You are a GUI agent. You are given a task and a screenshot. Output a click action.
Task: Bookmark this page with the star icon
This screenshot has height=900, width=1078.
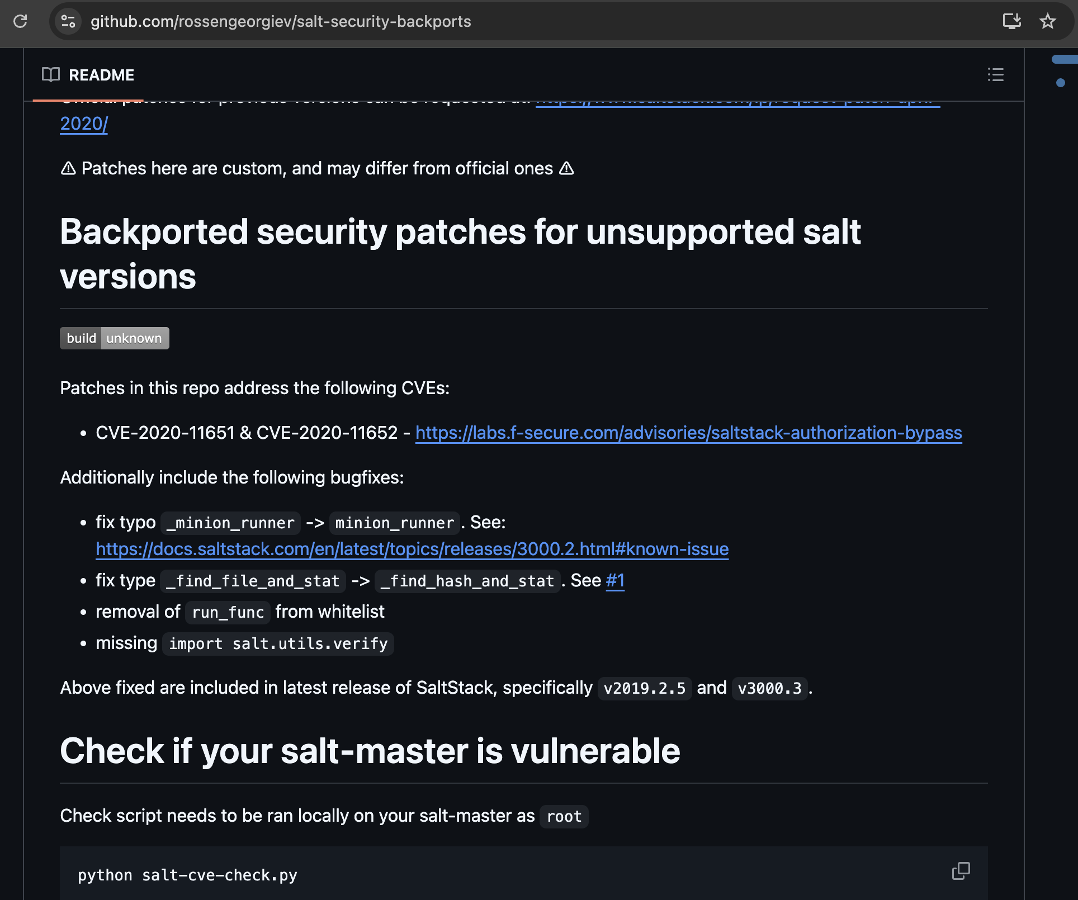point(1048,21)
